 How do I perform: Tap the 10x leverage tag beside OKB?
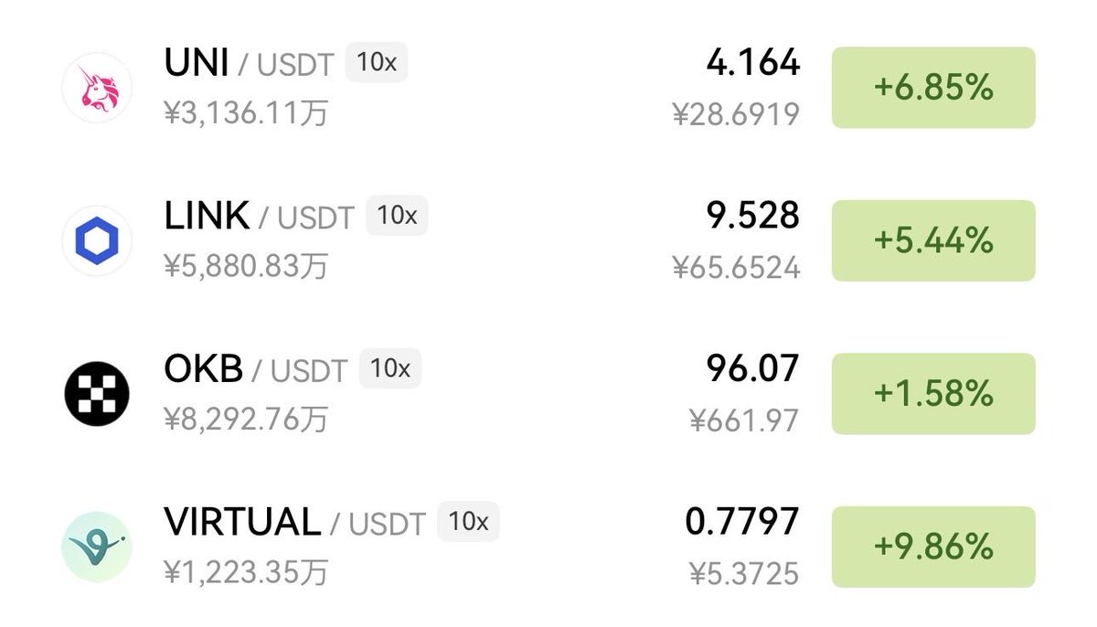[390, 368]
